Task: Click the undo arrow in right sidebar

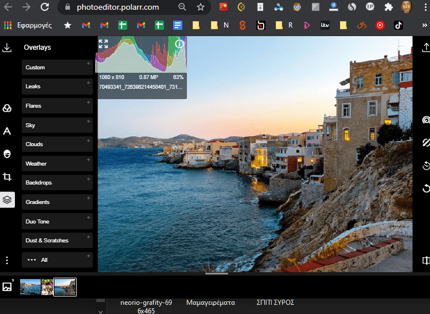Action: point(425,188)
